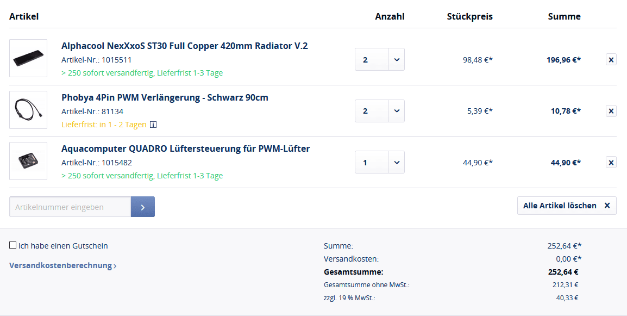The image size is (627, 316).
Task: Submit the article number with arrow button
Action: pos(143,207)
